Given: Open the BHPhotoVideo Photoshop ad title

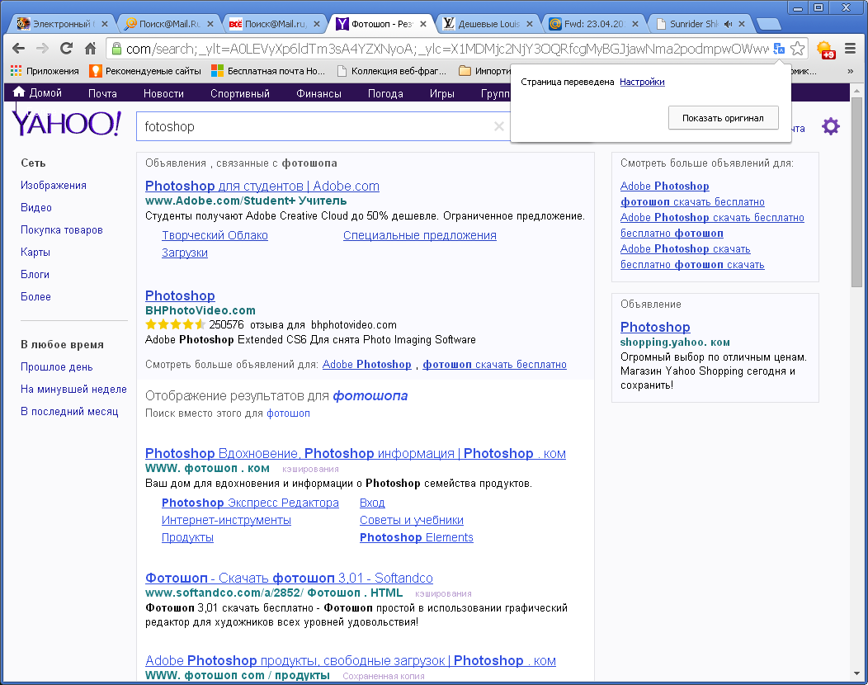Looking at the screenshot, I should pos(180,295).
